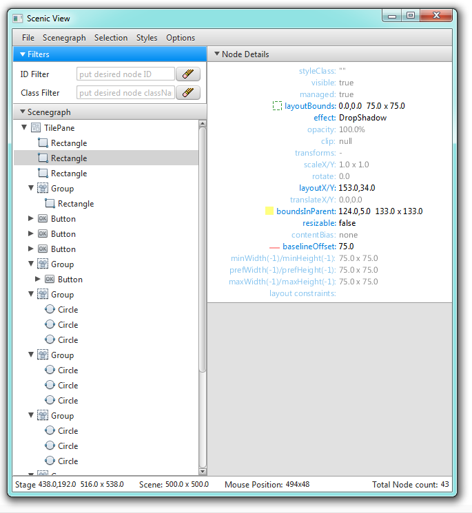Click the layoutBounds dashed green box icon
Image resolution: width=472 pixels, height=513 pixels.
click(277, 106)
